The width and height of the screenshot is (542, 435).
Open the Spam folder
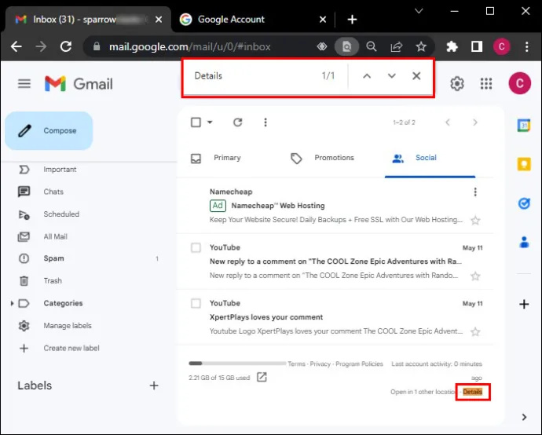(x=53, y=258)
